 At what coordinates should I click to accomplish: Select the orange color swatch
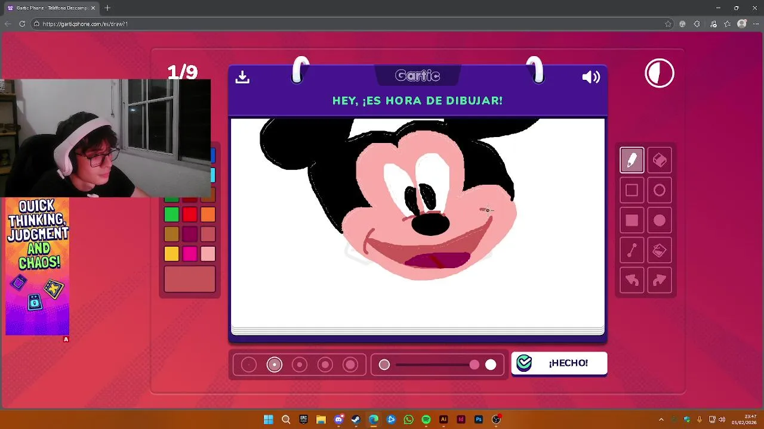click(208, 215)
